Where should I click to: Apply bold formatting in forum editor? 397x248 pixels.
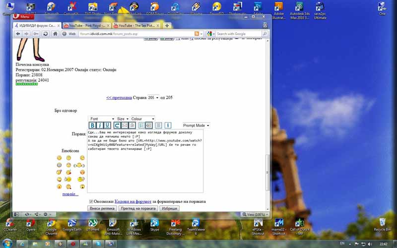click(92, 125)
